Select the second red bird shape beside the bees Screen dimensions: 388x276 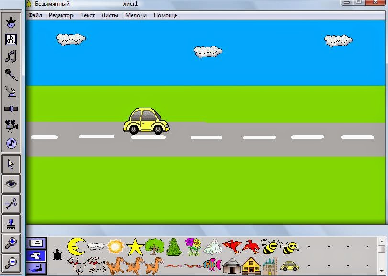point(251,247)
